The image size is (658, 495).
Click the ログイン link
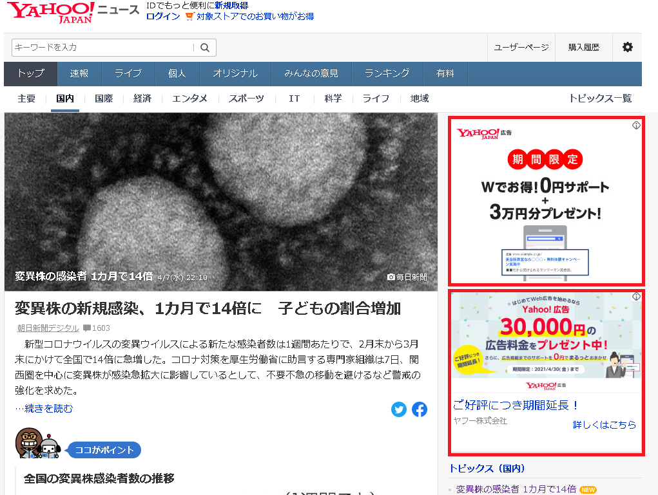(163, 16)
